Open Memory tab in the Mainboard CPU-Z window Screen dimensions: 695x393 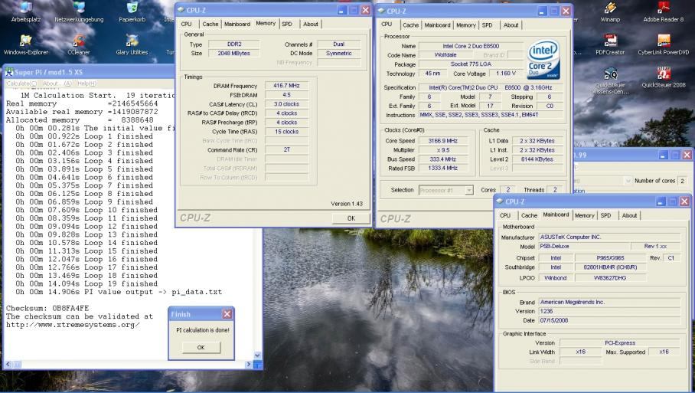585,215
